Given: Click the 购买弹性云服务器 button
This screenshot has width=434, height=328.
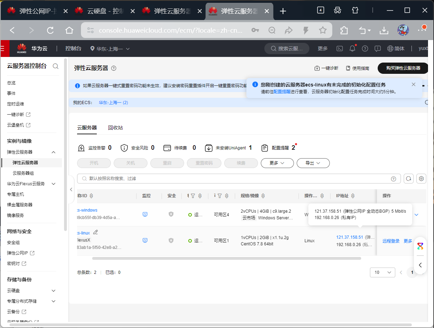Looking at the screenshot, I should coord(403,68).
